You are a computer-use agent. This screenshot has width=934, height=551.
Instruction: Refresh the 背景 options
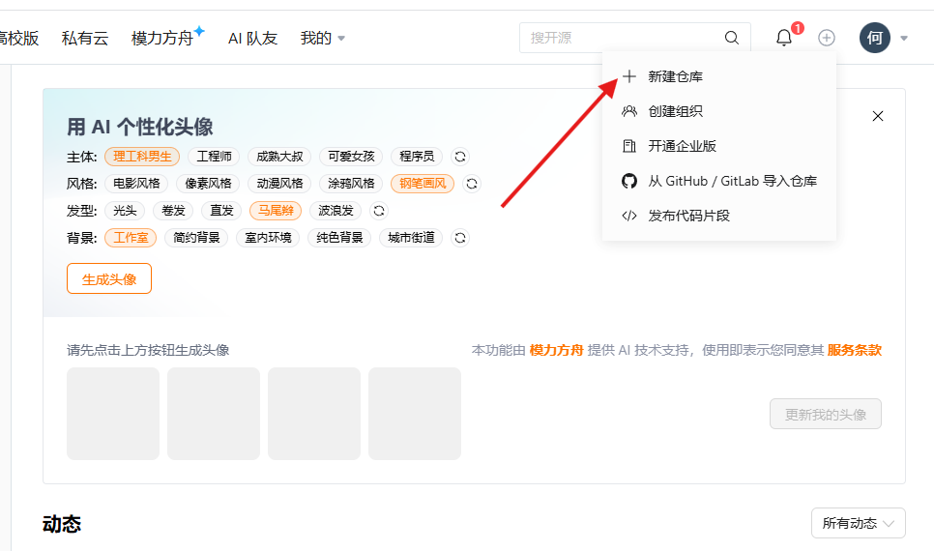(x=460, y=238)
